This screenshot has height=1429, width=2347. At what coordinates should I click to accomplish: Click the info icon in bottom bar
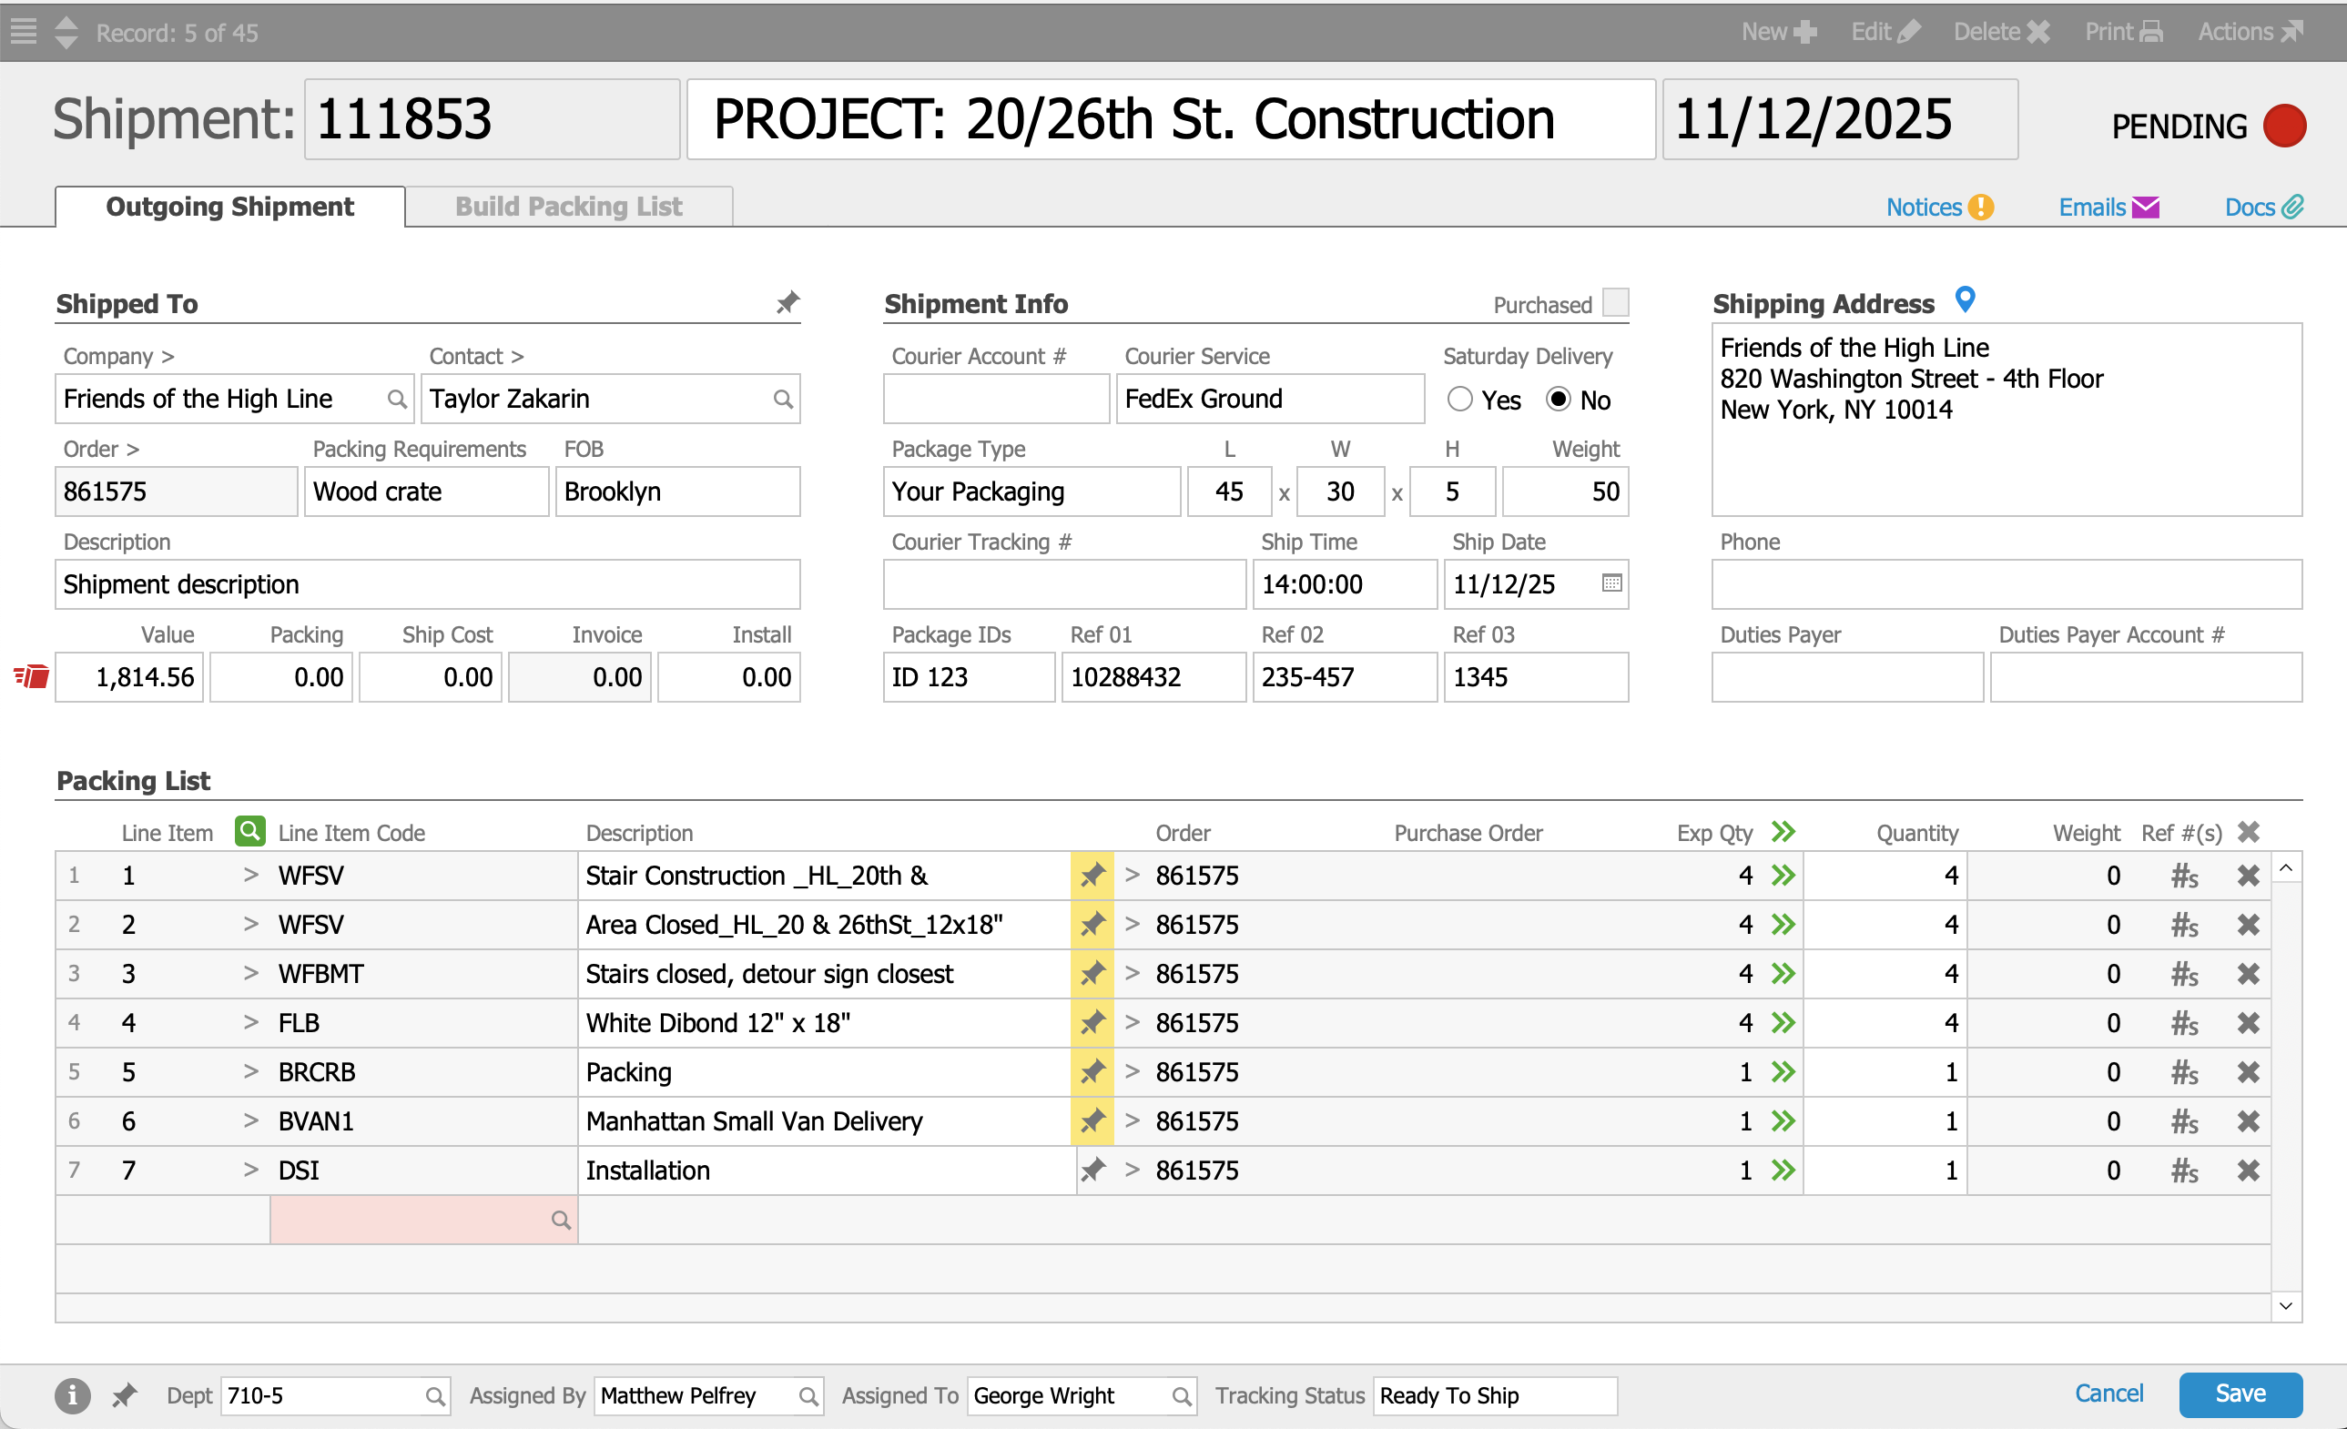pyautogui.click(x=73, y=1395)
